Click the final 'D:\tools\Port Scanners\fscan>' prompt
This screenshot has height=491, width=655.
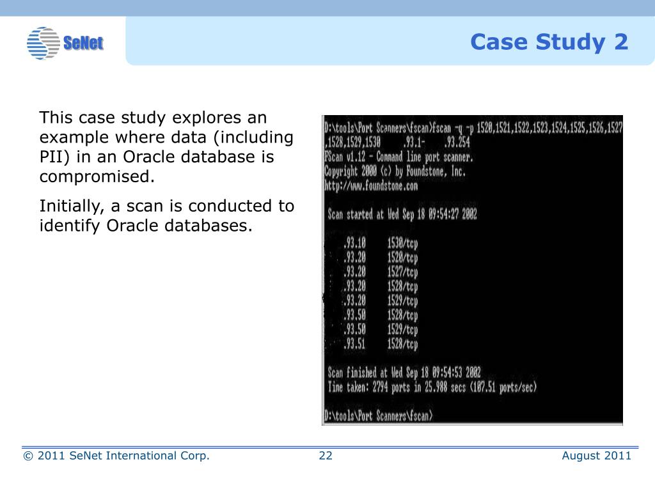(379, 416)
